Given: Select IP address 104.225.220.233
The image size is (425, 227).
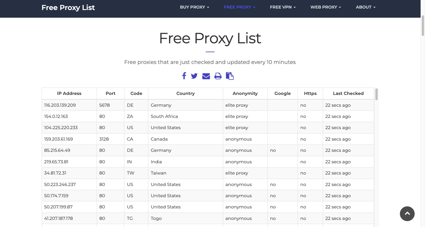Looking at the screenshot, I should coord(61,128).
